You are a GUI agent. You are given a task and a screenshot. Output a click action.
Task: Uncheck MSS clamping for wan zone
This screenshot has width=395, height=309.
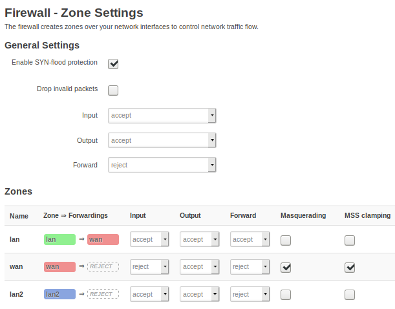tap(350, 268)
